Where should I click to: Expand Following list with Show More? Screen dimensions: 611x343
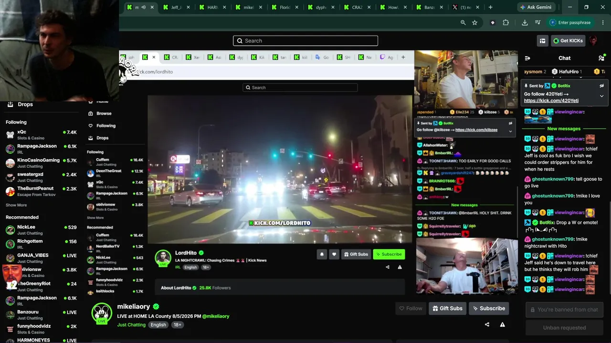(16, 205)
